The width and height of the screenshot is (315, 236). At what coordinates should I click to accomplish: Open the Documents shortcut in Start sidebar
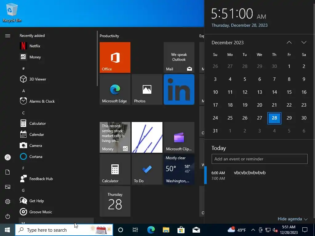point(8,172)
